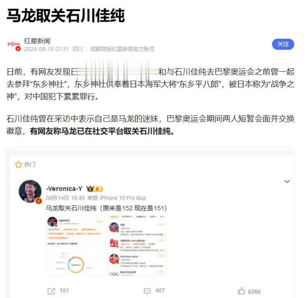This screenshot has width=307, height=298.
Task: Open right attached screenshot of follow list
Action: pos(137,246)
